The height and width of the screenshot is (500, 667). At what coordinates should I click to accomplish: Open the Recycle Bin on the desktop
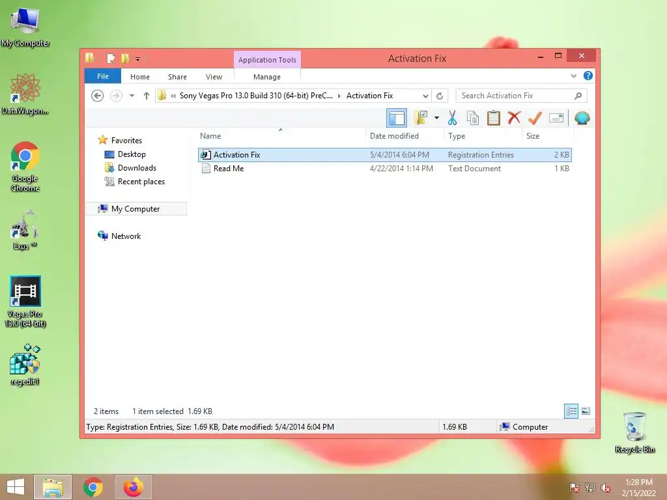point(634,433)
